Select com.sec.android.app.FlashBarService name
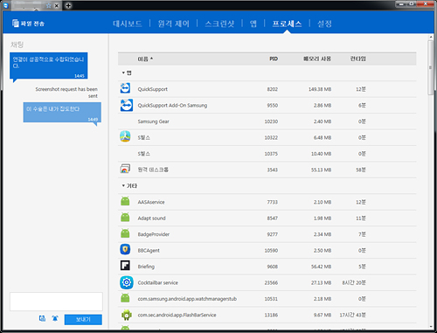The image size is (437, 333). tap(177, 315)
